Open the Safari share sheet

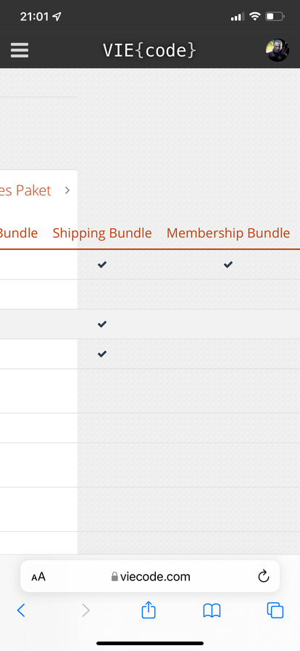149,610
